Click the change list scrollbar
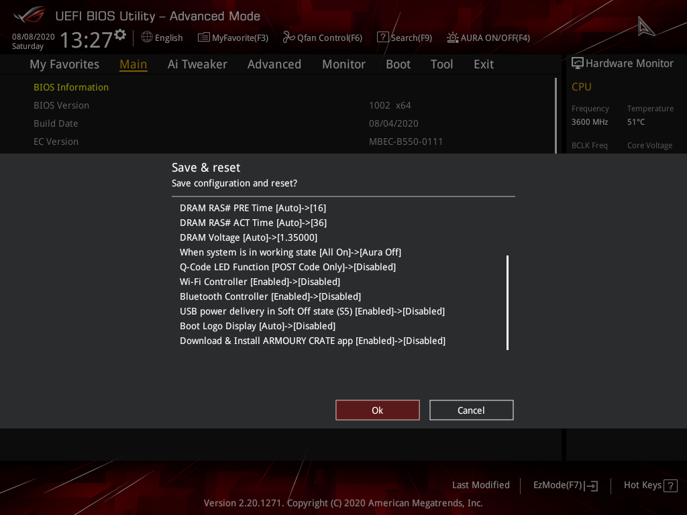Image resolution: width=687 pixels, height=515 pixels. coord(507,302)
